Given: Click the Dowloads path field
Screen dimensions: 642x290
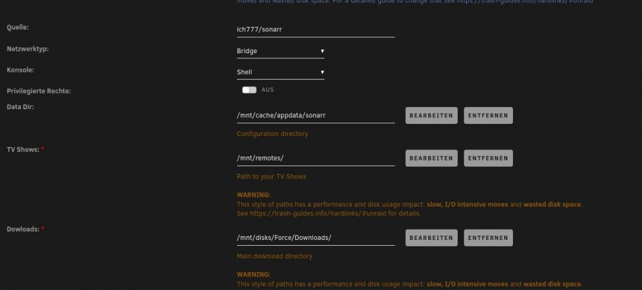Looking at the screenshot, I should (316, 237).
